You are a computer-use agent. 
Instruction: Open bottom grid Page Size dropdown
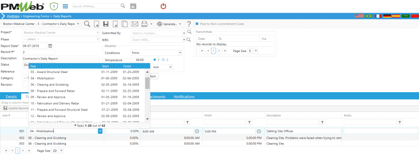(62, 151)
